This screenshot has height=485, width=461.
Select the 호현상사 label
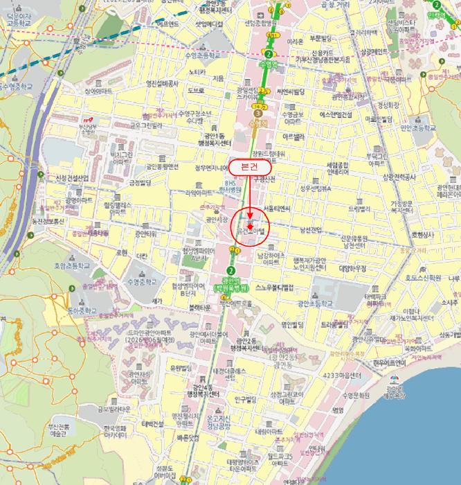423,235
